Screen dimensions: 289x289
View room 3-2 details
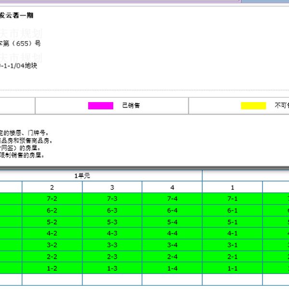[x=52, y=245]
